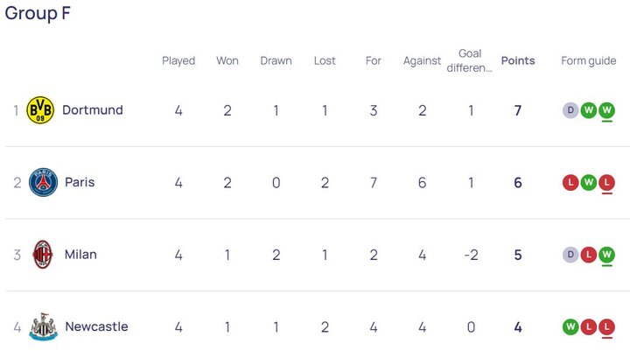Click the Played column header
This screenshot has height=358, width=630.
(x=178, y=61)
